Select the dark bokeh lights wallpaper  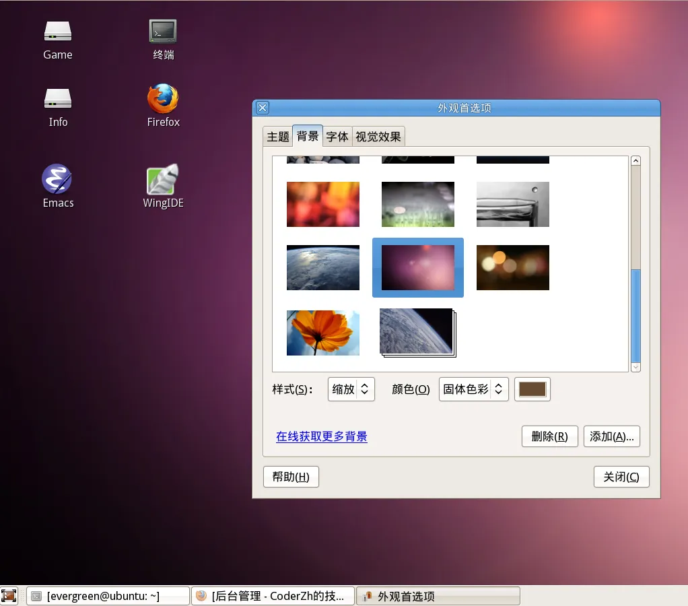coord(512,268)
